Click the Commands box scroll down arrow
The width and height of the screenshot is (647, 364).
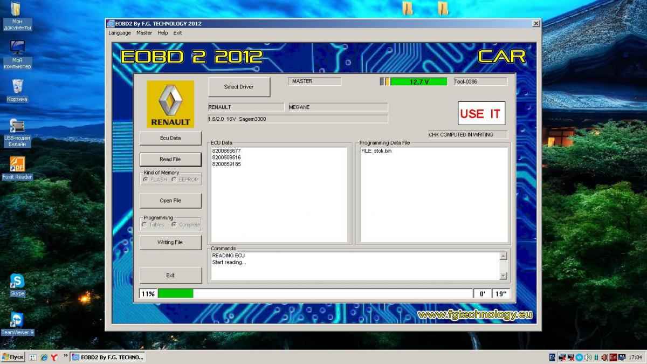(x=504, y=276)
